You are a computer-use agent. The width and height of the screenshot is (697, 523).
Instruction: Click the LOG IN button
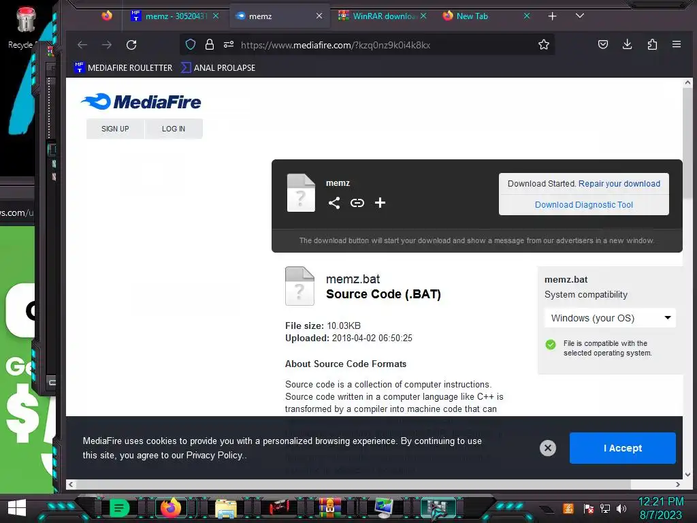click(174, 129)
